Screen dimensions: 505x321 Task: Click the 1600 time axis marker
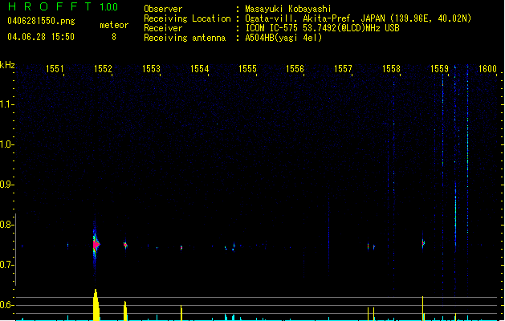coord(487,69)
